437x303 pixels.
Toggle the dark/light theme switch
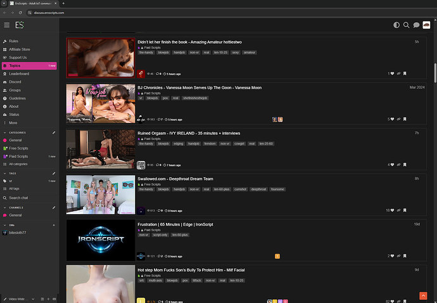(x=396, y=25)
